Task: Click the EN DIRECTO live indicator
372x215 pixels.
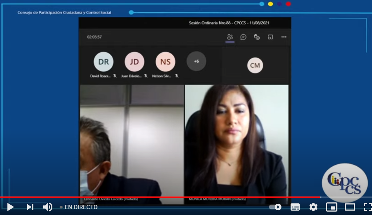Action: click(79, 207)
